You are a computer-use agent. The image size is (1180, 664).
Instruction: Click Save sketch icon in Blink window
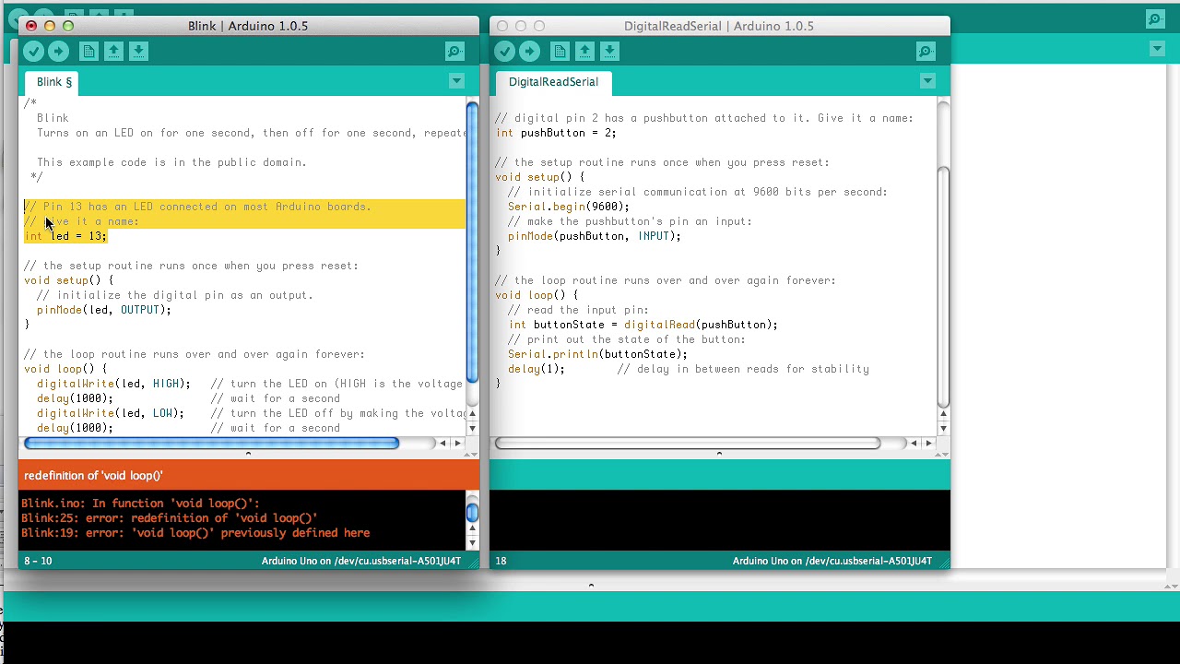click(138, 52)
